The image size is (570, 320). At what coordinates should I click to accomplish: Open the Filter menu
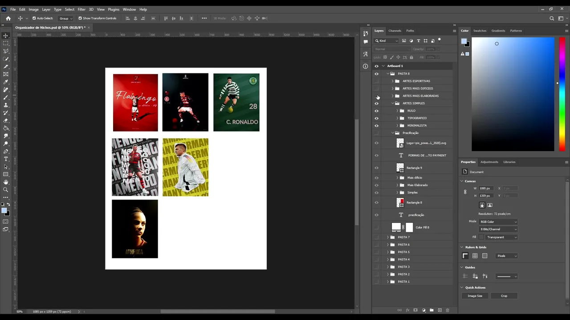point(81,9)
